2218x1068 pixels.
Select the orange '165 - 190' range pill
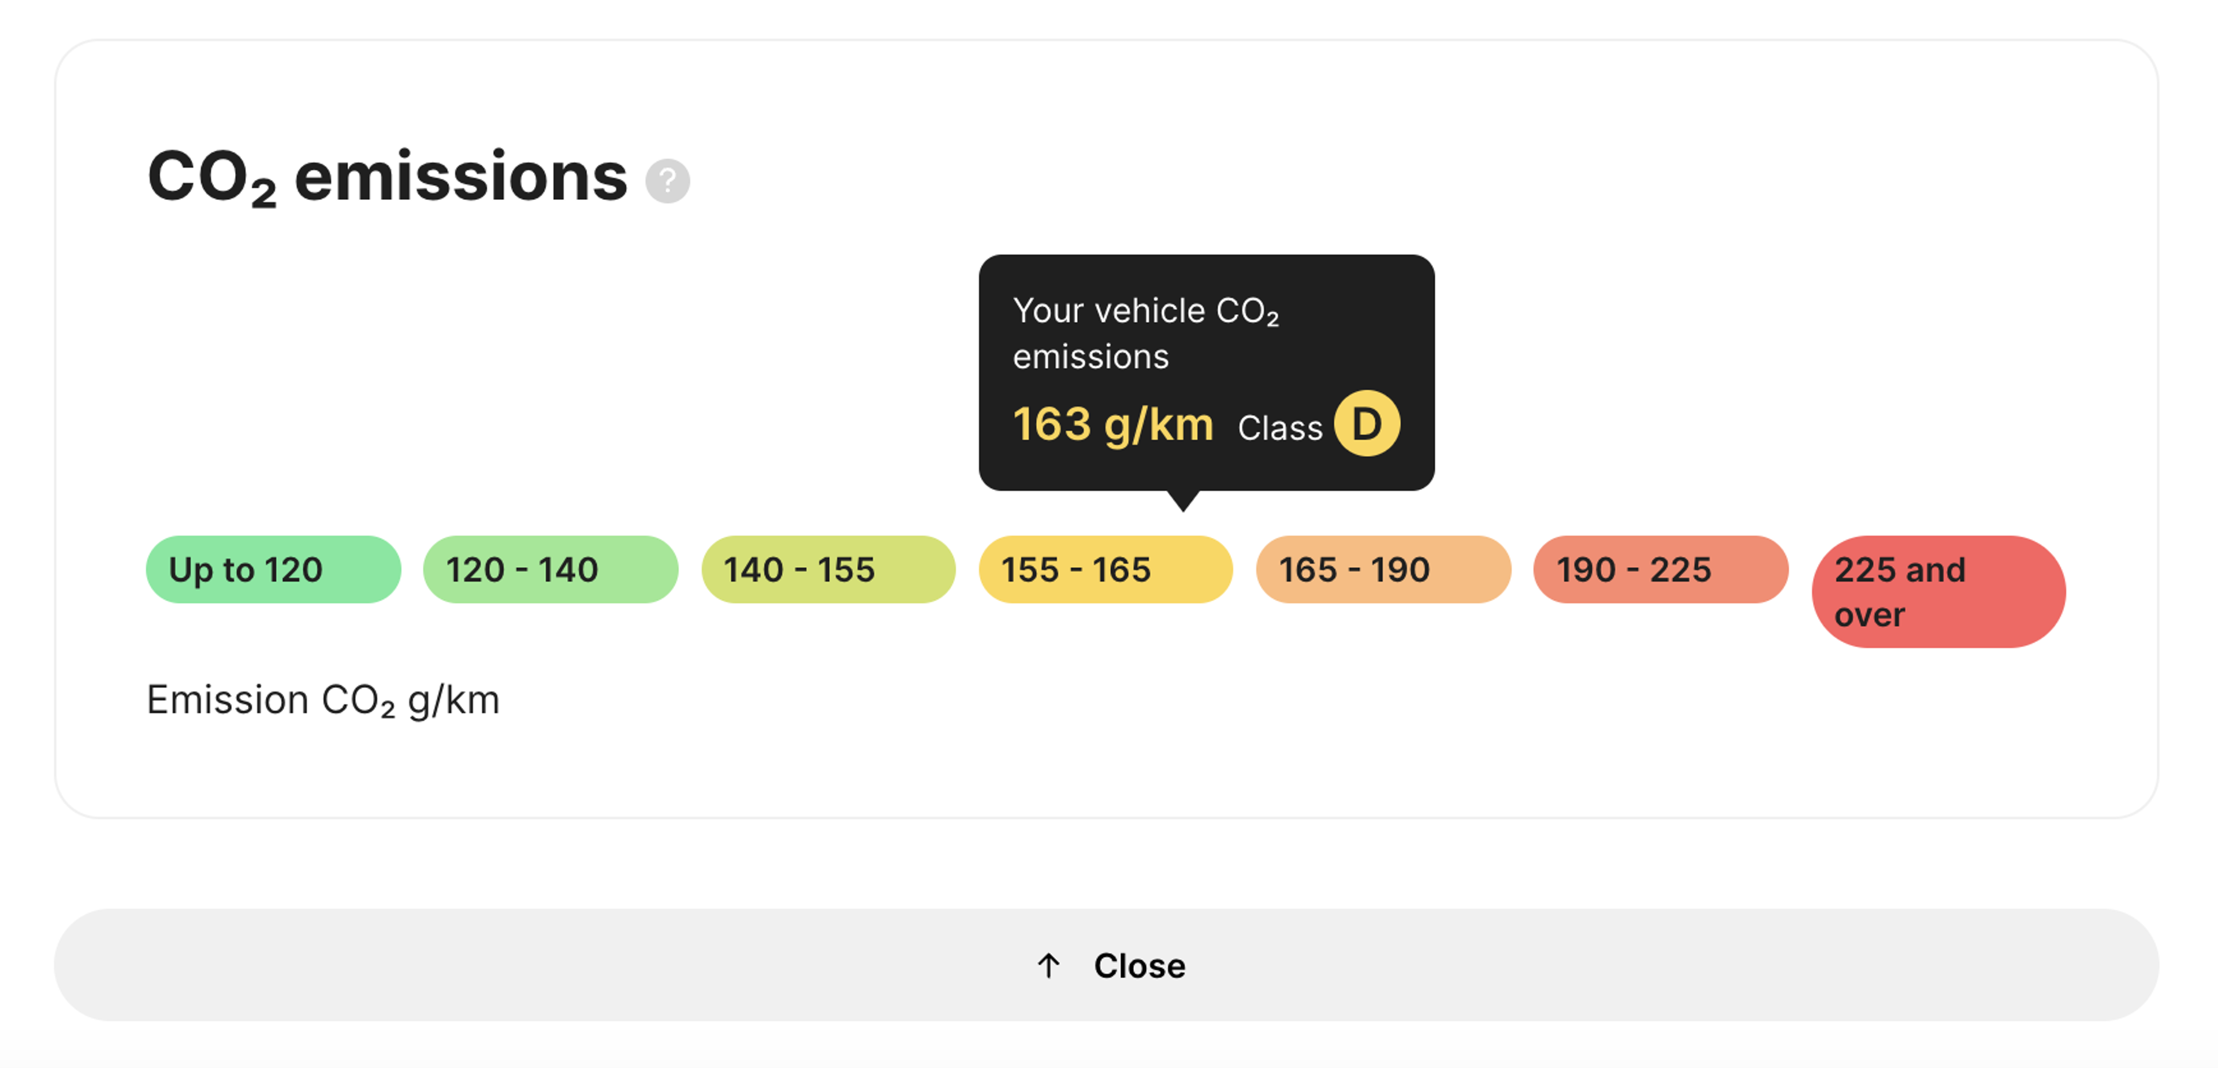point(1383,570)
